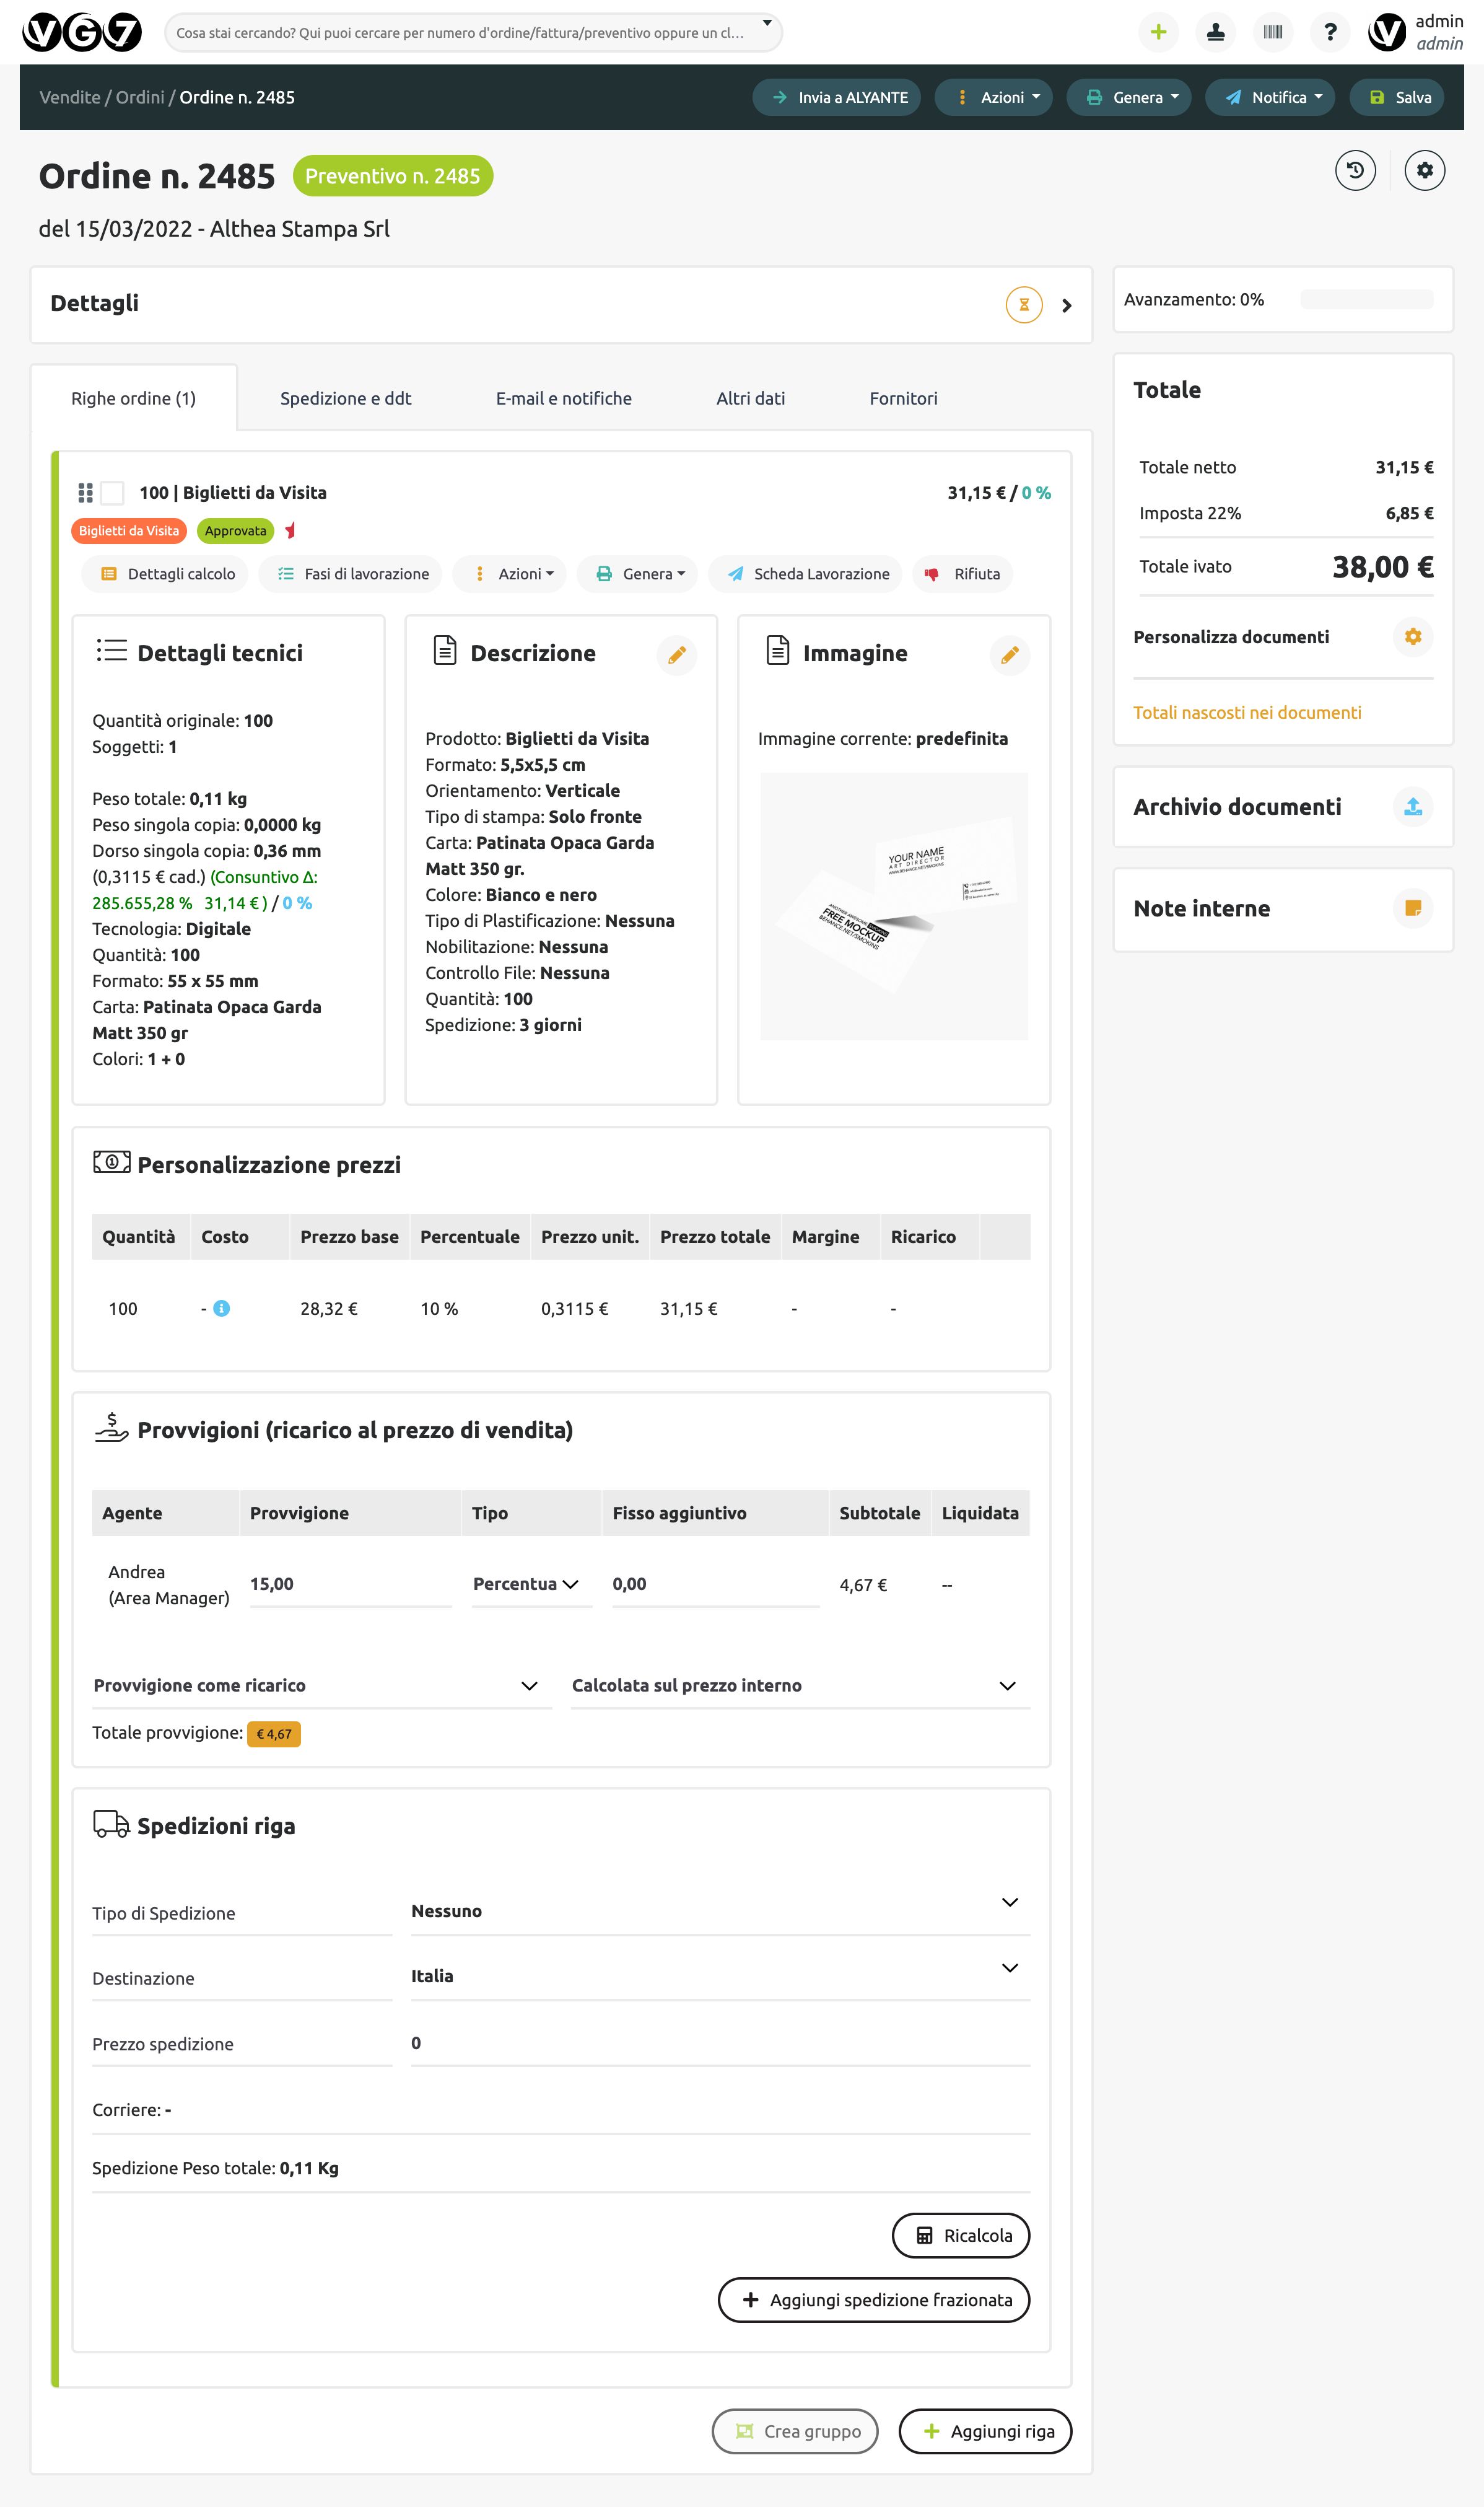Open Provvigione come ricarico dropdown

320,1685
